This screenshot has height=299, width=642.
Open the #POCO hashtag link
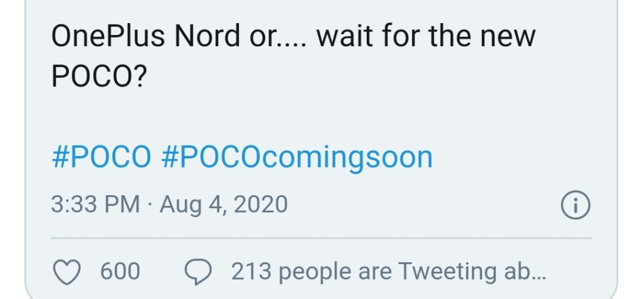pos(101,156)
